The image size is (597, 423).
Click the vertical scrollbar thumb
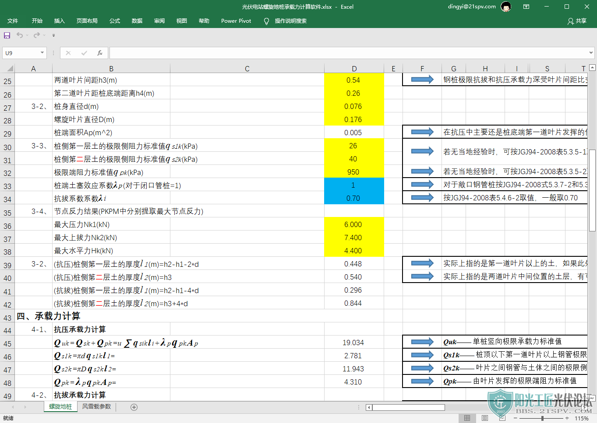coord(592,189)
